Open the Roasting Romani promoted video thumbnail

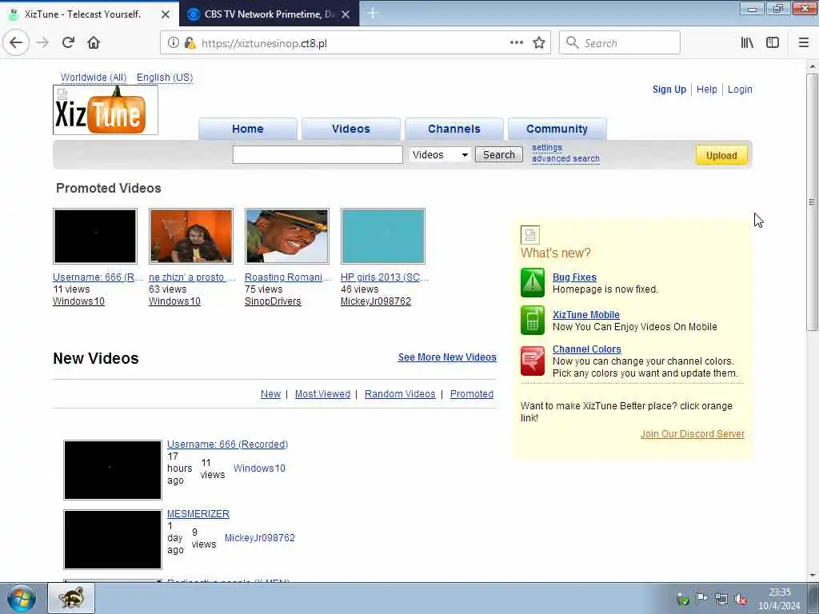click(287, 236)
